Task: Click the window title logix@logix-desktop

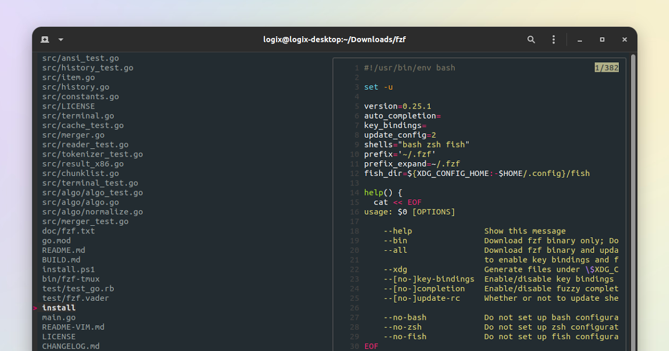Action: pyautogui.click(x=334, y=40)
